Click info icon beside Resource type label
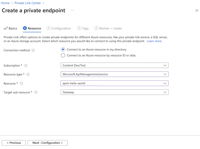The width and height of the screenshot is (200, 149). 28,74
